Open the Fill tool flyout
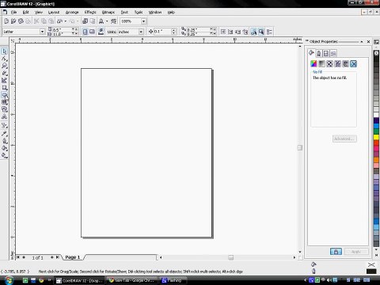Image resolution: width=380 pixels, height=285 pixels. point(4,148)
